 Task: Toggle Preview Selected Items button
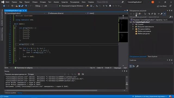164,14
